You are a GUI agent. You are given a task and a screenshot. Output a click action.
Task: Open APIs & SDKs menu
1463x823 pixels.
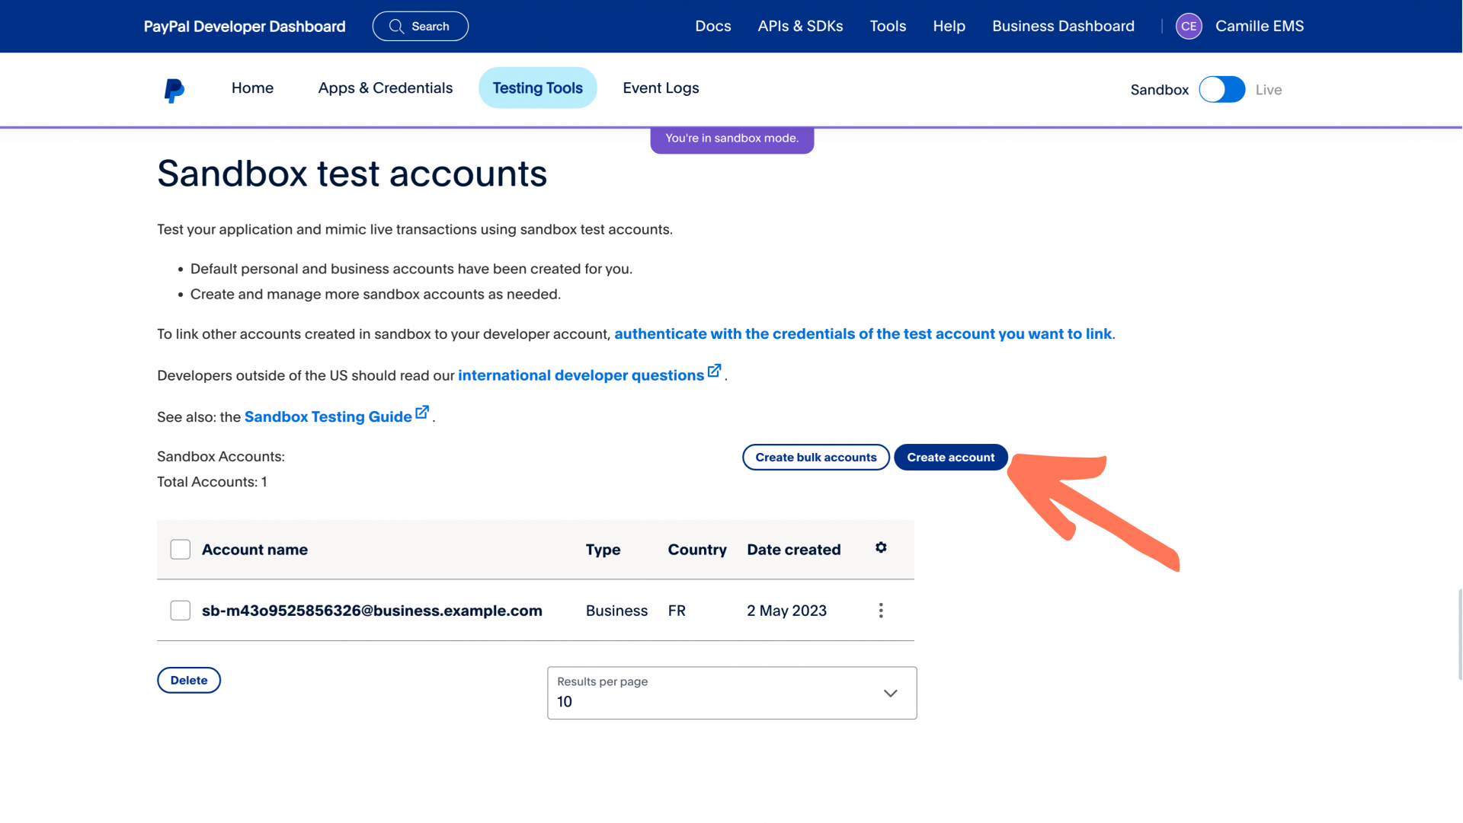[800, 27]
